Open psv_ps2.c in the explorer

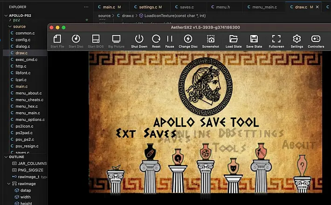pos(25,140)
